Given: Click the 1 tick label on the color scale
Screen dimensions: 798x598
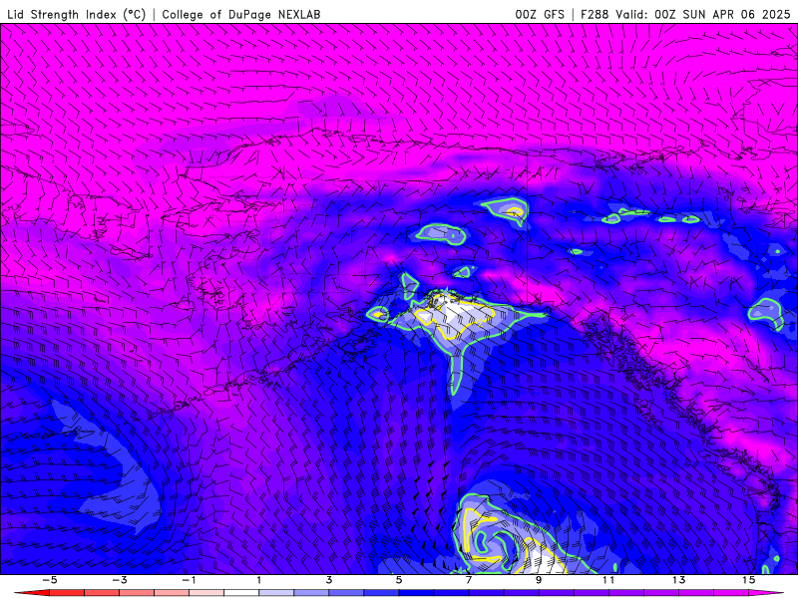Looking at the screenshot, I should tap(259, 580).
